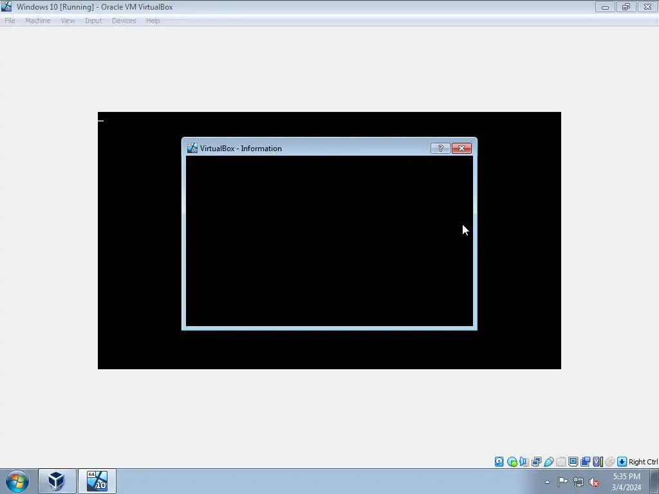
Task: Open the File menu
Action: point(10,21)
